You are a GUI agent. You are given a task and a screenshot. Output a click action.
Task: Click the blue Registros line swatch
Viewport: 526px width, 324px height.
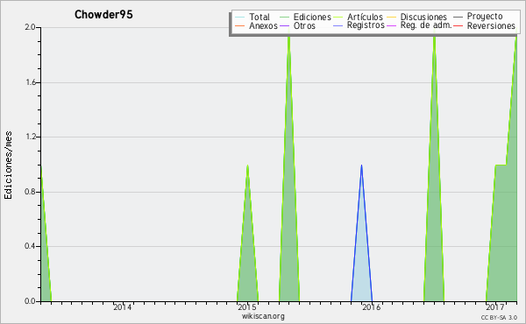click(x=338, y=25)
